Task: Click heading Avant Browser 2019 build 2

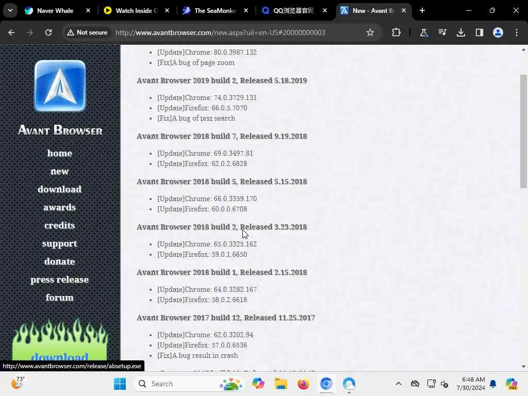Action: click(x=222, y=80)
